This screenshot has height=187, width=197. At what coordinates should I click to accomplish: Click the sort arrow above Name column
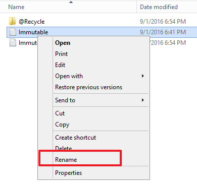[71, 2]
